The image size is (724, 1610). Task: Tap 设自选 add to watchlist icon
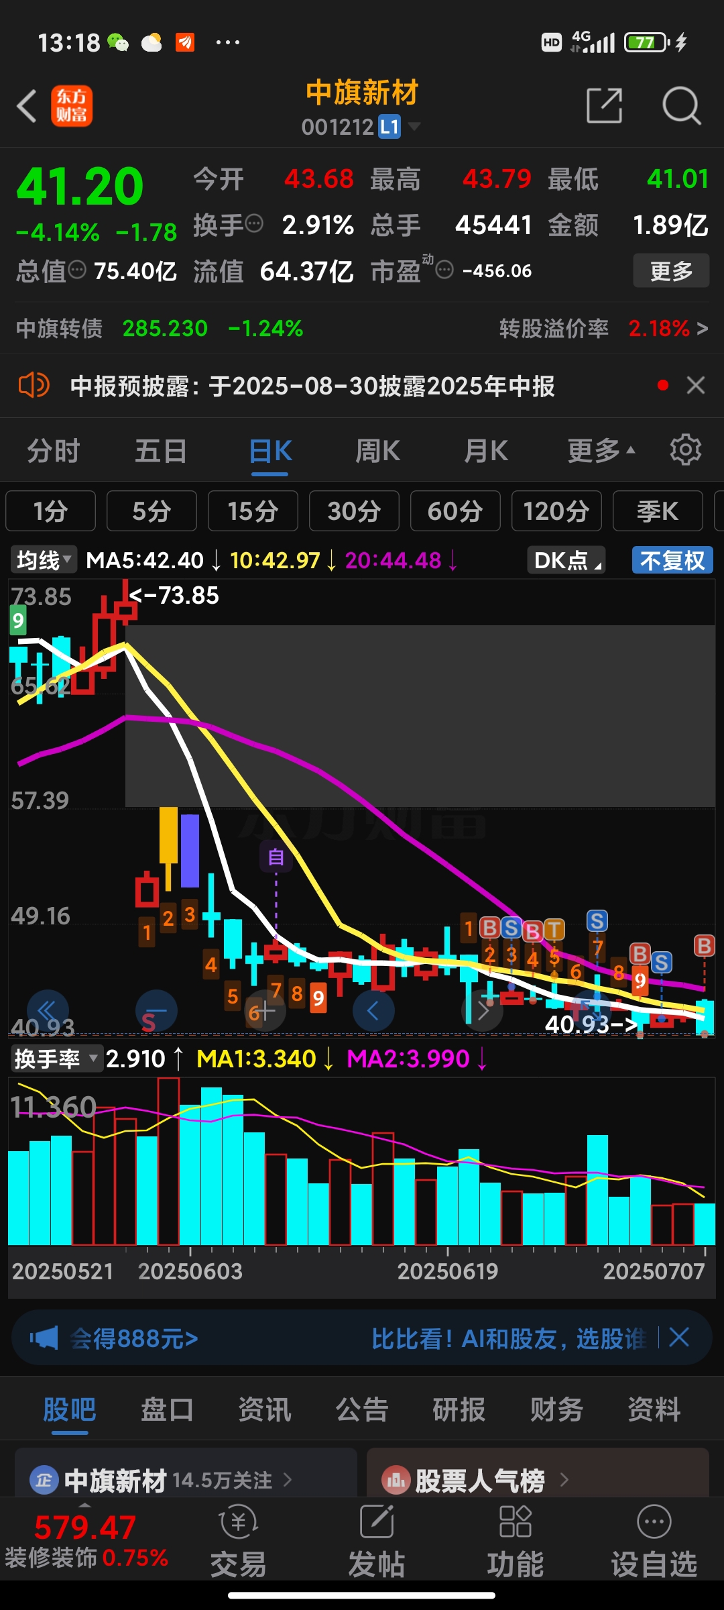coord(654,1542)
